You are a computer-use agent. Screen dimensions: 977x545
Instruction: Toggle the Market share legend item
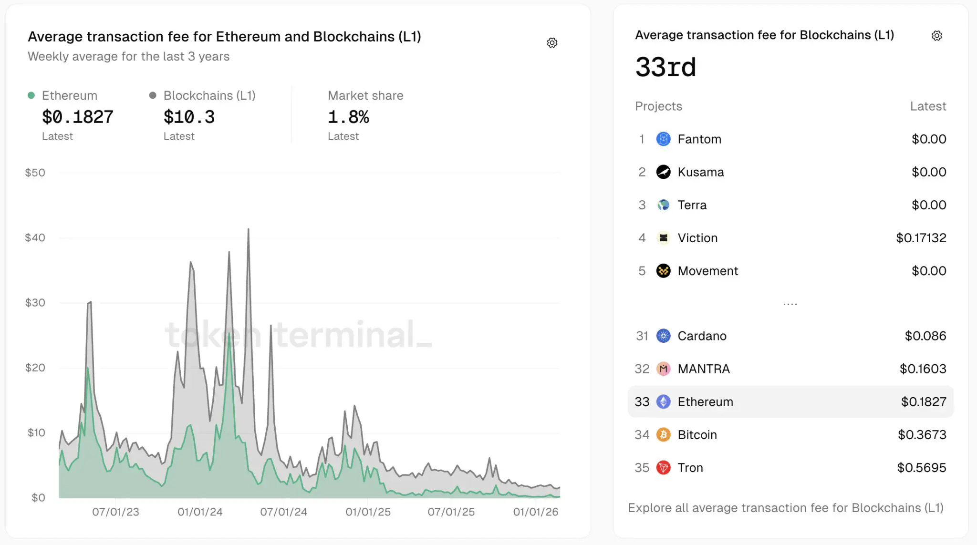pyautogui.click(x=365, y=95)
